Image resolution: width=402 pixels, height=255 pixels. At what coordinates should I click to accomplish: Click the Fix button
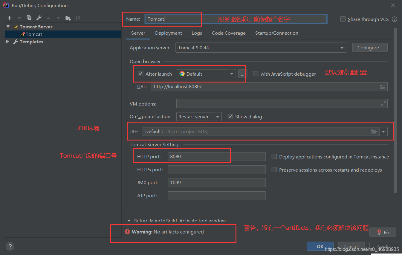tap(383, 232)
